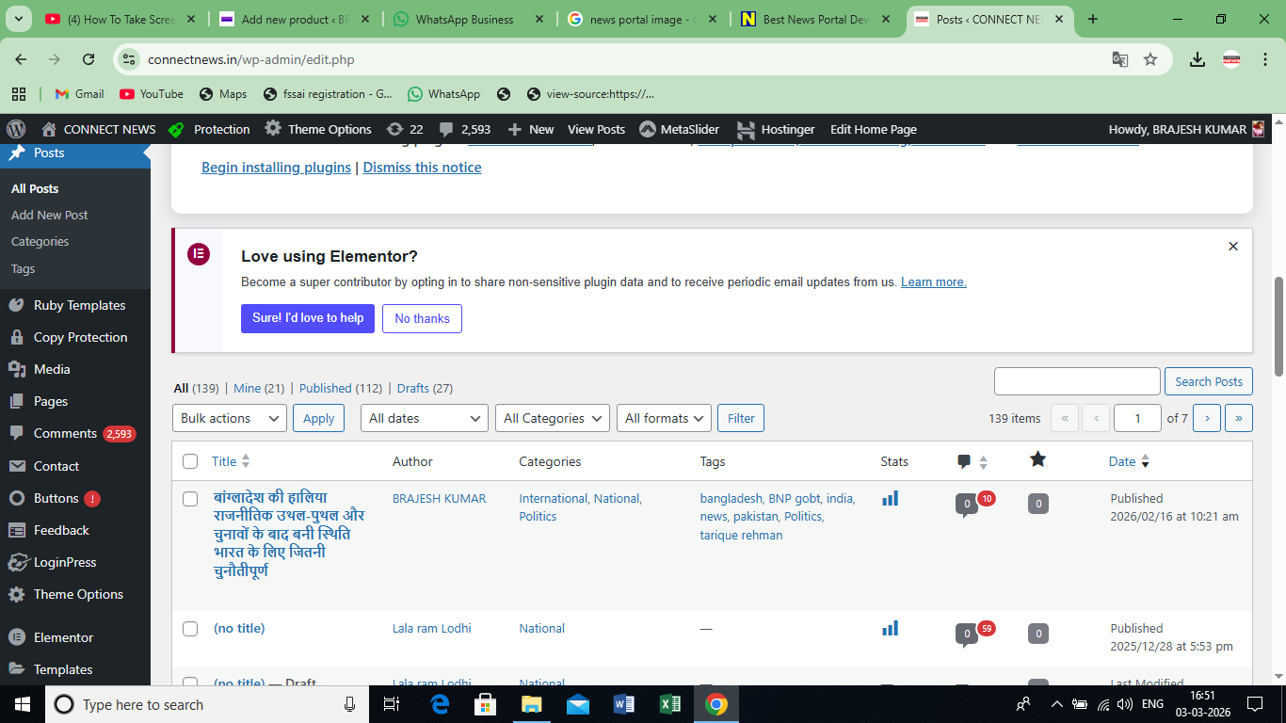View stats for the Bangladesh politics post
Image resolution: width=1286 pixels, height=723 pixels.
pos(890,498)
